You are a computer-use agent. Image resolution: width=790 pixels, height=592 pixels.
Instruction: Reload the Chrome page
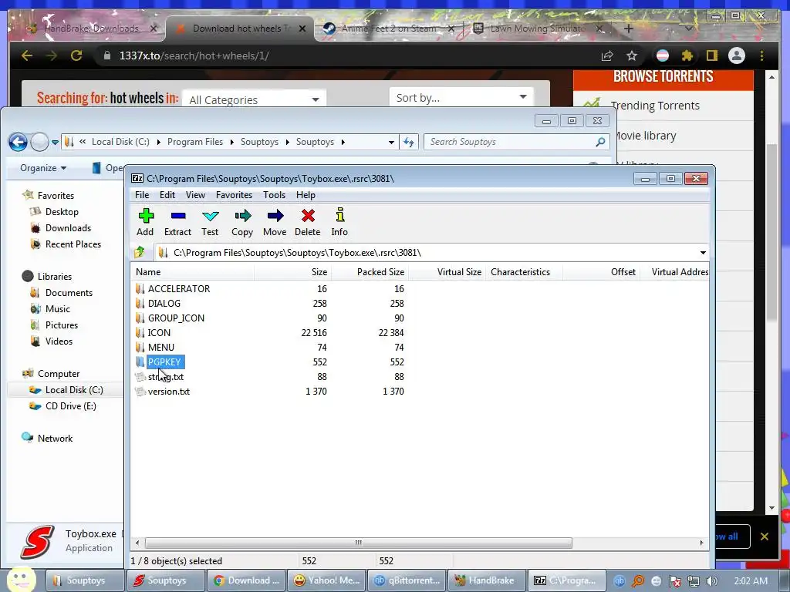(x=76, y=55)
